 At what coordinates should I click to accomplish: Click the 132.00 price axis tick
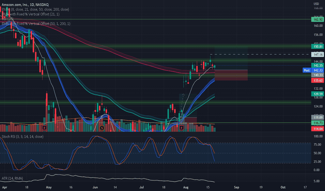click(318, 88)
